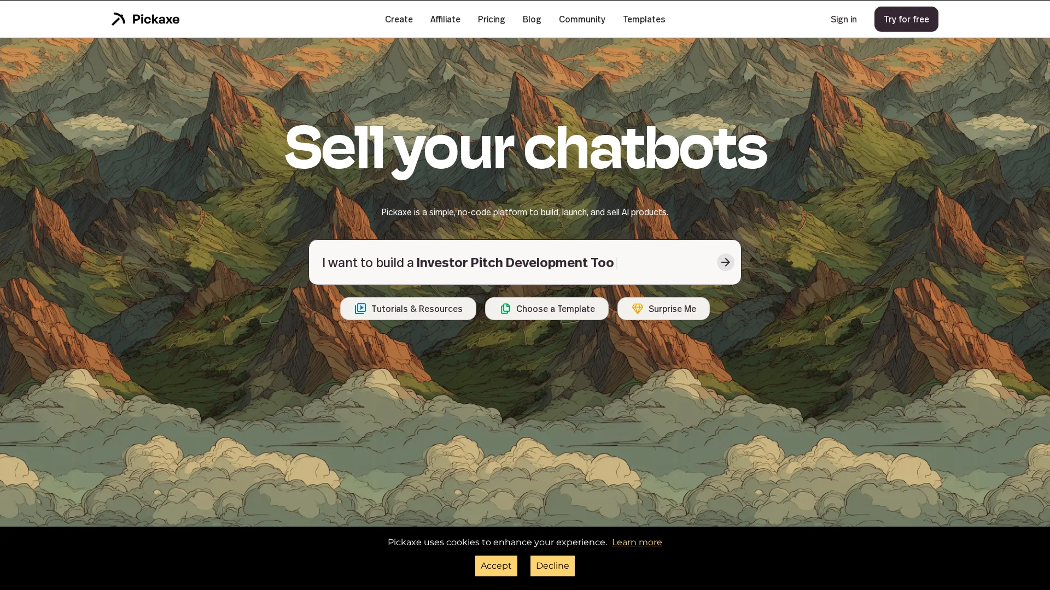Select Choose a Template button
This screenshot has height=590, width=1050.
tap(546, 309)
